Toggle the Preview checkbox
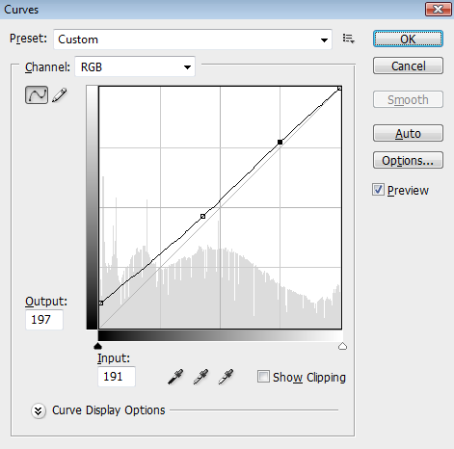The height and width of the screenshot is (449, 454). (x=378, y=190)
